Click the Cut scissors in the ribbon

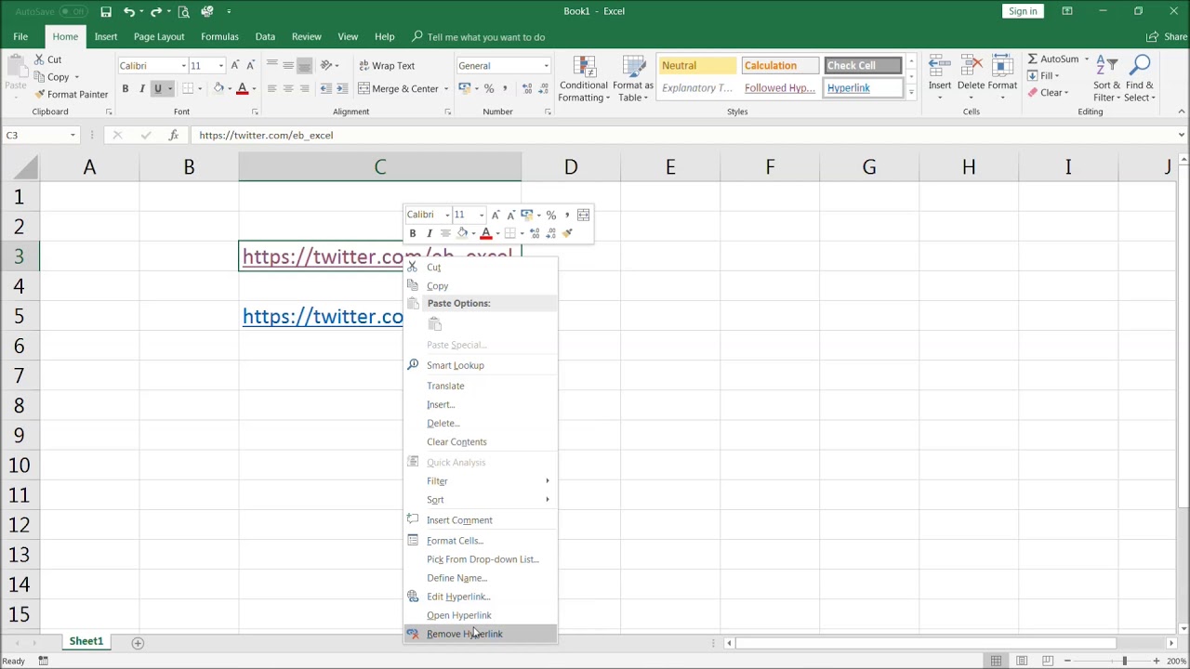point(40,59)
